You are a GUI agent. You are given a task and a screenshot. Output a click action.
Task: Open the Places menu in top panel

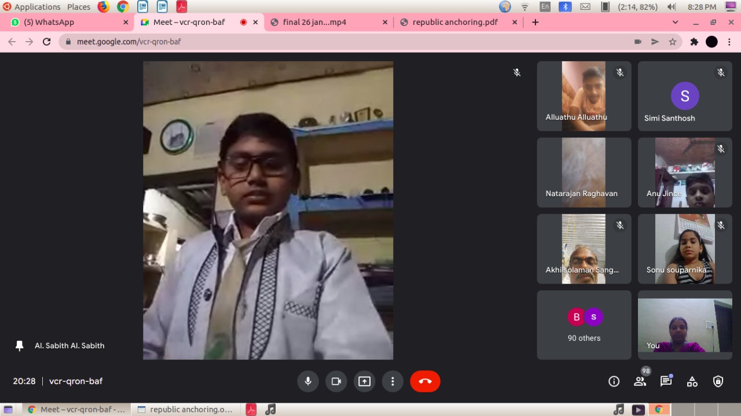coord(79,7)
